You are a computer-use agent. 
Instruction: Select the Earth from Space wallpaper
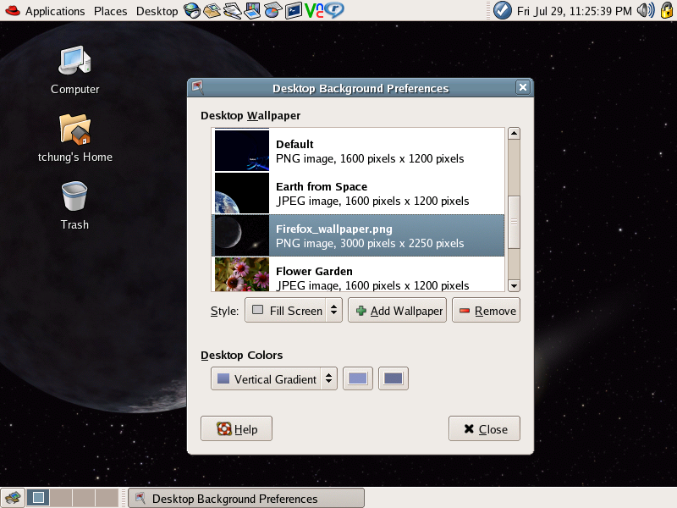pos(358,193)
